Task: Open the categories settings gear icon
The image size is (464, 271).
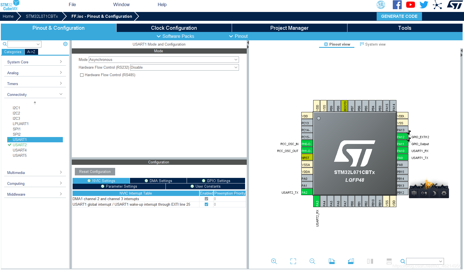Action: click(65, 44)
